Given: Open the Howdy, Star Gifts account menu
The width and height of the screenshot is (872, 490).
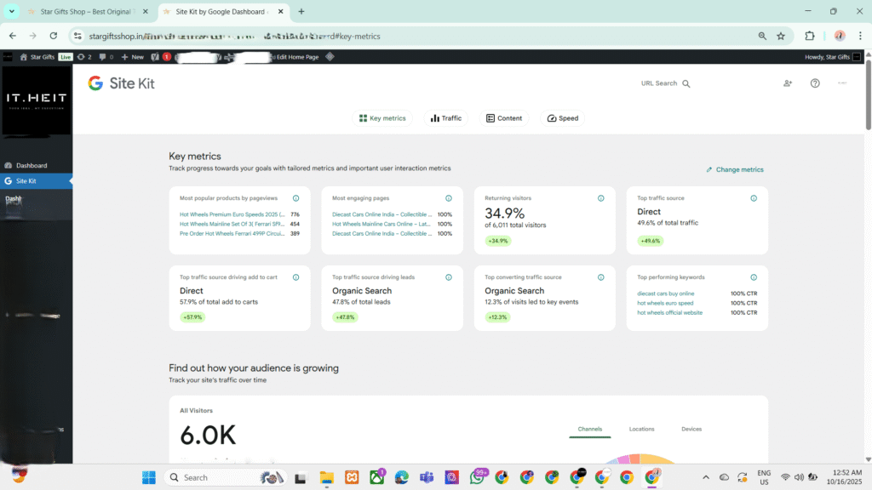Looking at the screenshot, I should 833,57.
